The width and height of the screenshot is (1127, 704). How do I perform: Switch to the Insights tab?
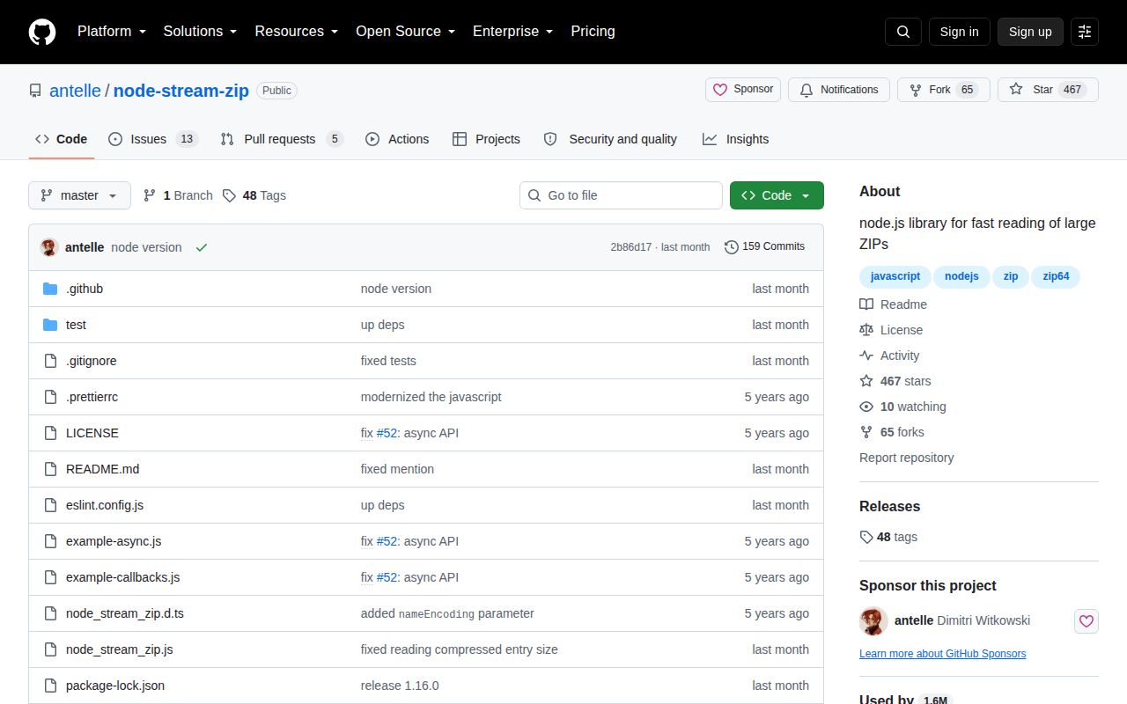pyautogui.click(x=736, y=139)
